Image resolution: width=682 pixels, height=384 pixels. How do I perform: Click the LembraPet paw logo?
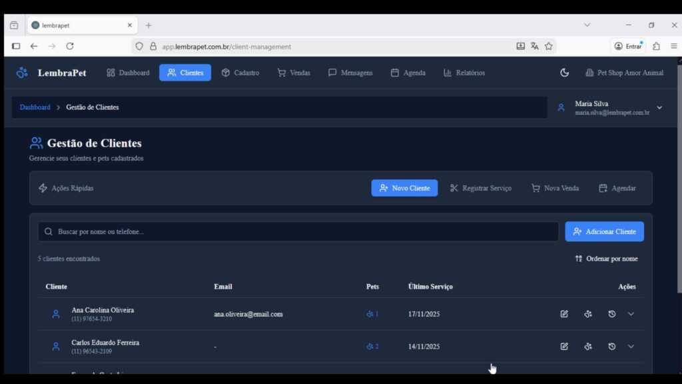pos(23,73)
